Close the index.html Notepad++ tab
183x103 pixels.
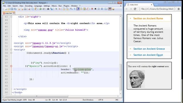pos(14,13)
